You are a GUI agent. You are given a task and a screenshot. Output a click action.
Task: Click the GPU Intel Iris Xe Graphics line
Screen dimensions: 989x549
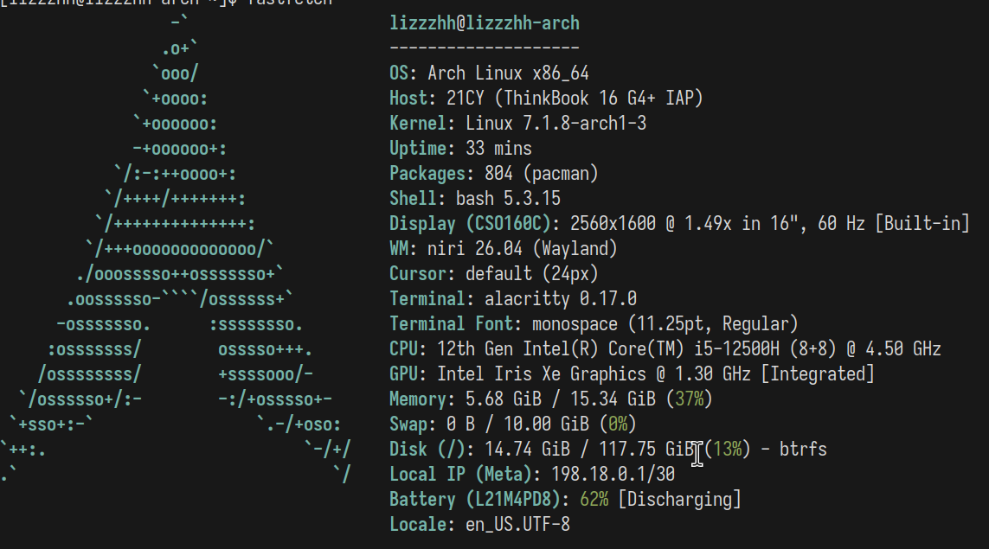pos(632,374)
